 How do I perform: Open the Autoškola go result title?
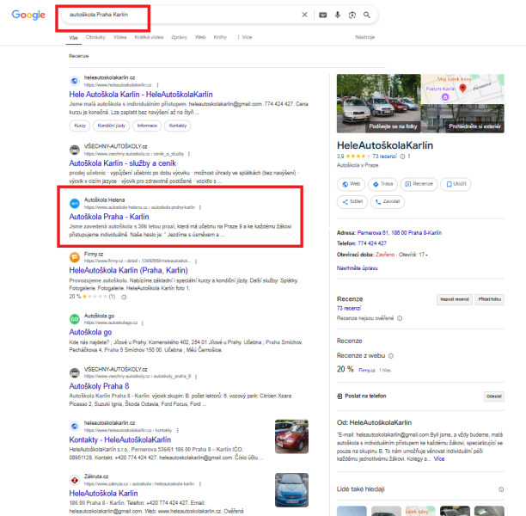pyautogui.click(x=90, y=332)
